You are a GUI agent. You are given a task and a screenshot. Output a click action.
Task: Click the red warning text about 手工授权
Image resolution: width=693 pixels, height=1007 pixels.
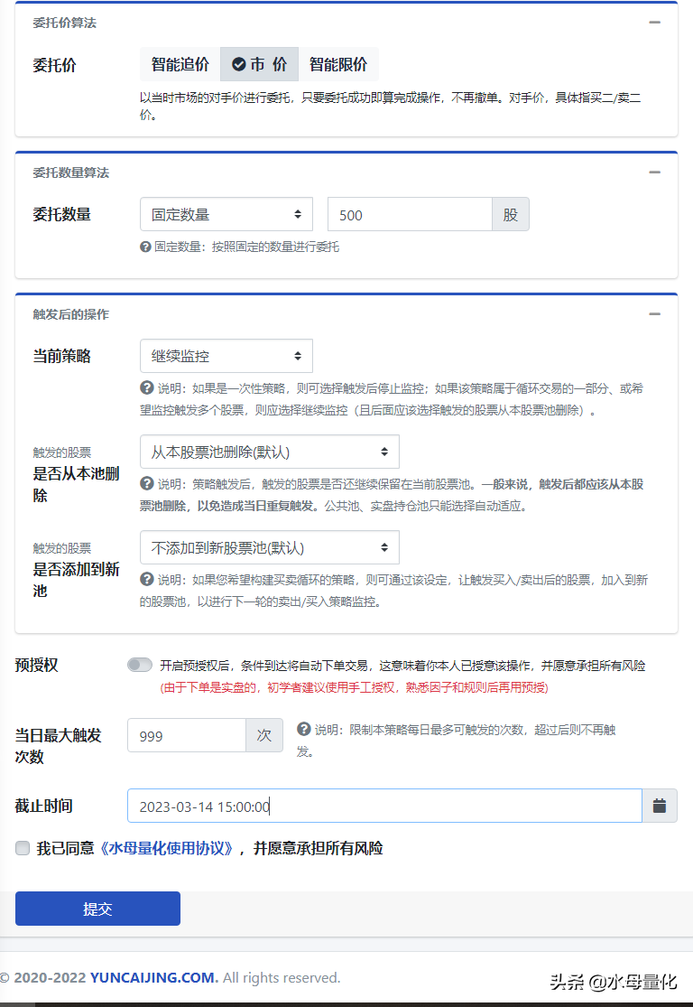(x=355, y=688)
